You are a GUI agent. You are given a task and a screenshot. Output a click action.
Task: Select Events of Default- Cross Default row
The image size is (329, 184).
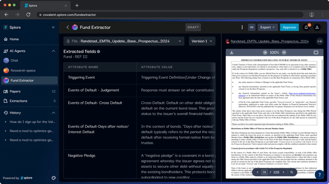tap(139, 109)
